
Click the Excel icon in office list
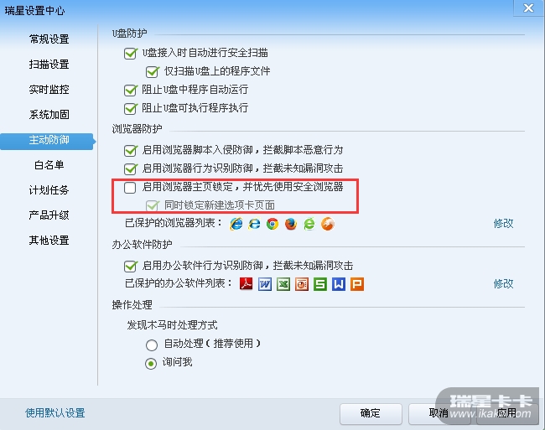pos(283,284)
